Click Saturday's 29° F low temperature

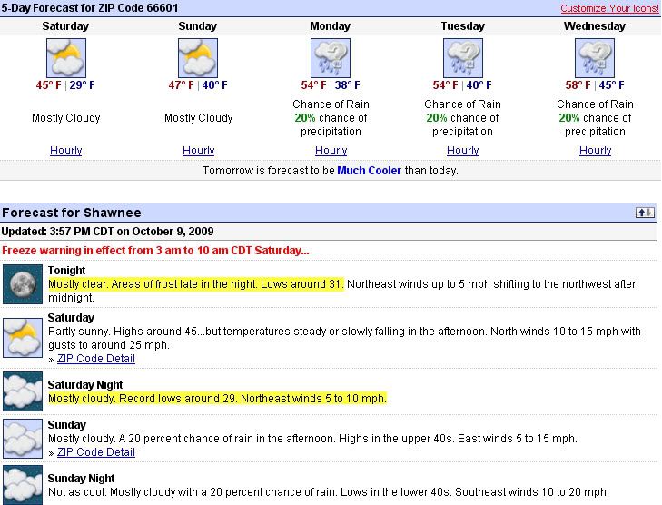coord(83,84)
